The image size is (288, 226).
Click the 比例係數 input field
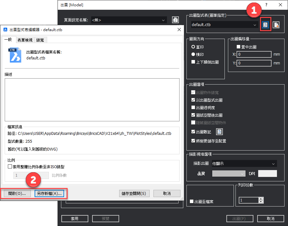click(31, 175)
